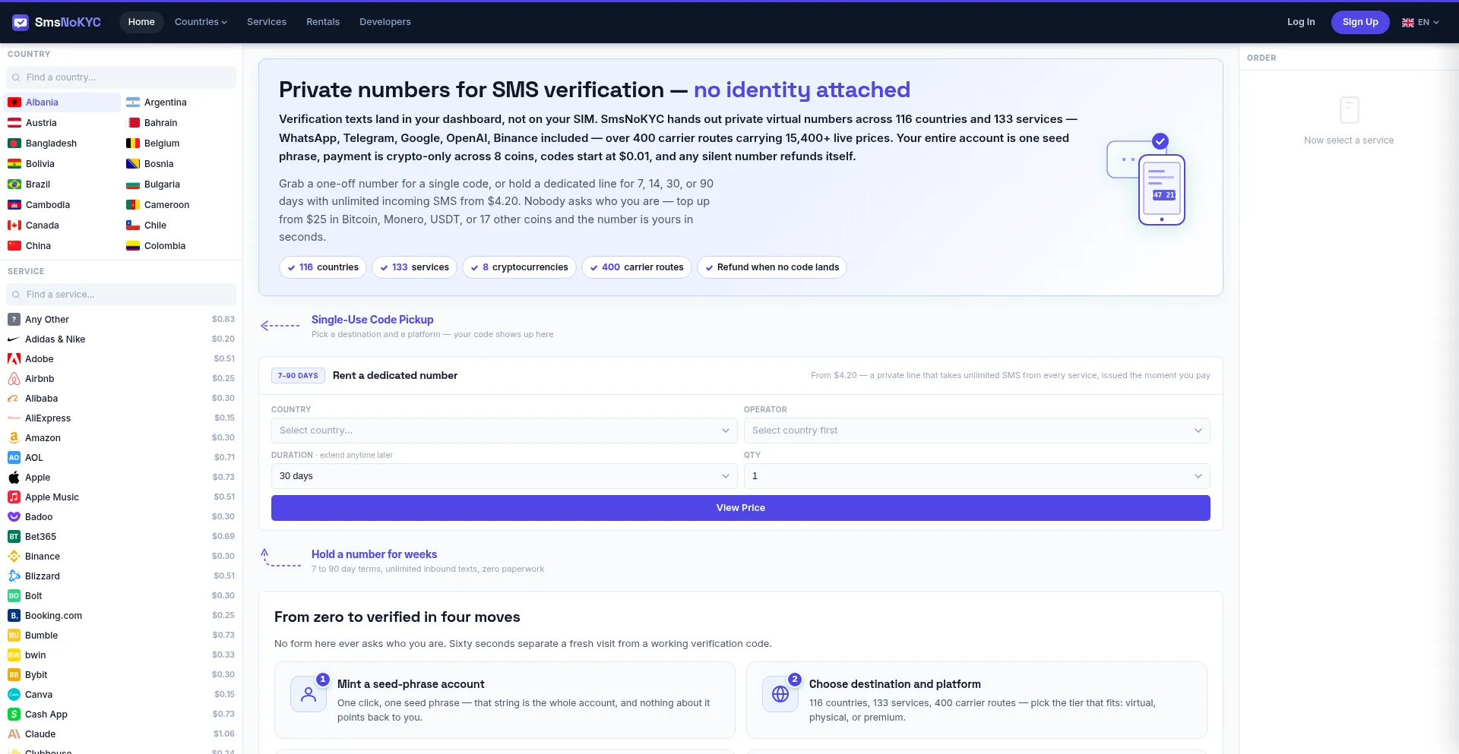Choose the Bumble service row
Image resolution: width=1459 pixels, height=754 pixels.
[x=122, y=636]
